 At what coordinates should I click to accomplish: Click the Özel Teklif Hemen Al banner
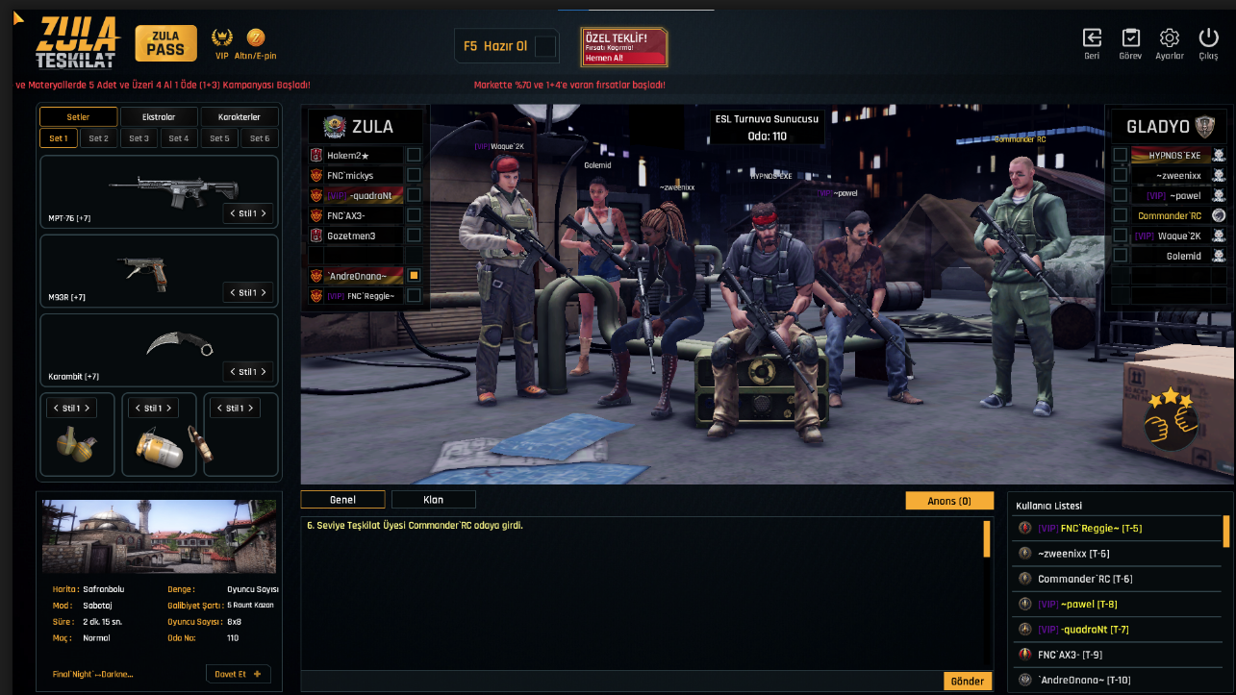(x=624, y=46)
